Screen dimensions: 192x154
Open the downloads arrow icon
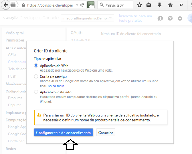click(160, 5)
